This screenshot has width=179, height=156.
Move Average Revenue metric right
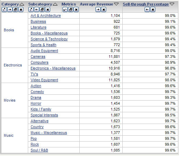[x=98, y=10]
